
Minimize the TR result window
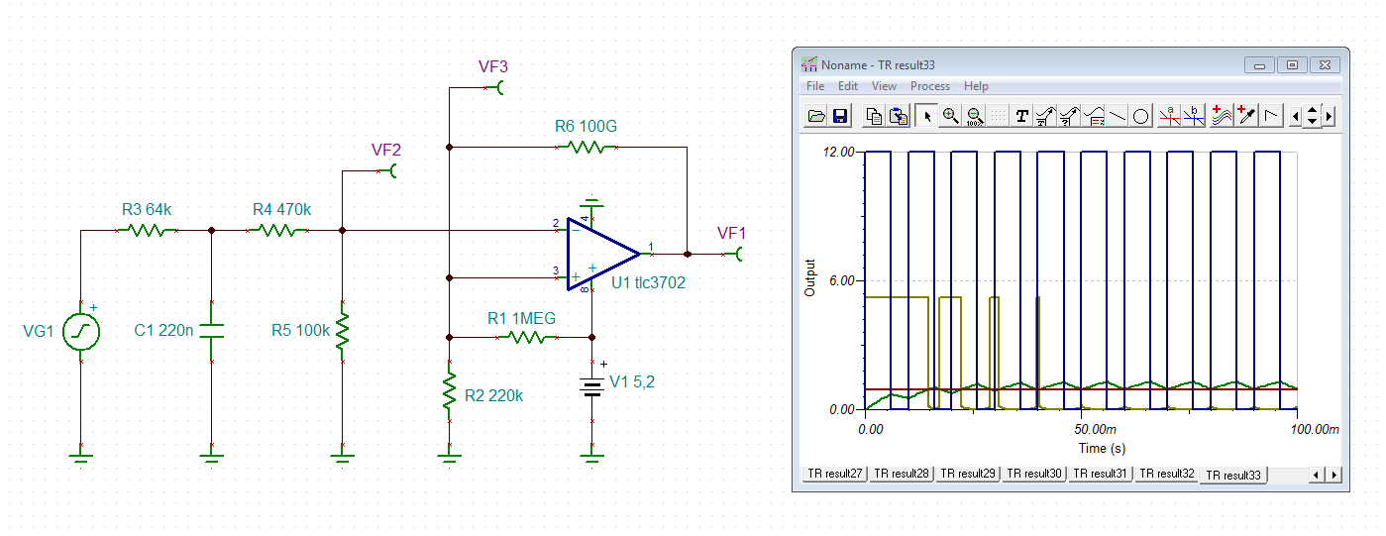pyautogui.click(x=1260, y=64)
